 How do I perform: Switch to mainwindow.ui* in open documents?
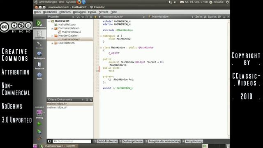point(70,107)
